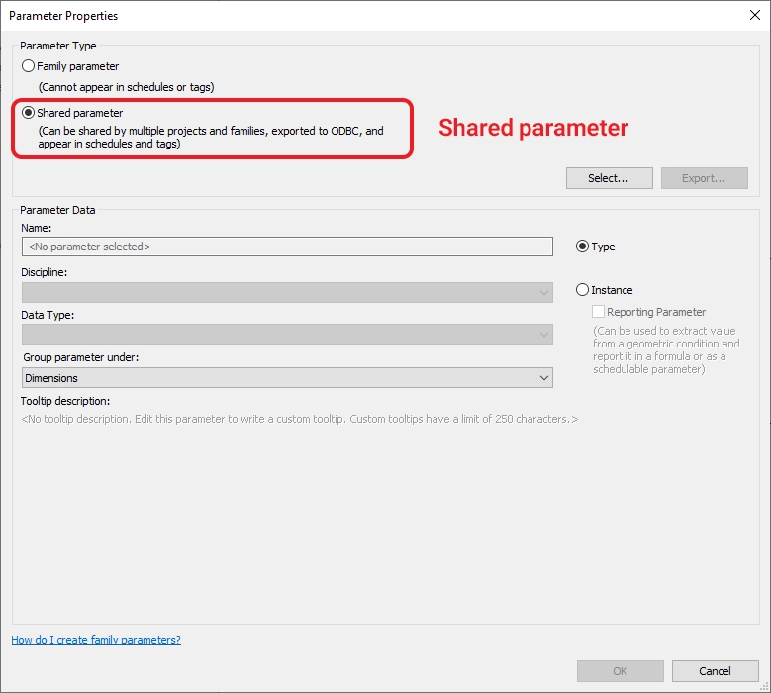Confirm the dialog with OK
The width and height of the screenshot is (771, 693).
point(620,670)
